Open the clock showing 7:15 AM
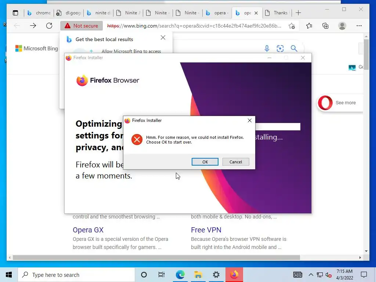The image size is (376, 282). click(x=344, y=275)
